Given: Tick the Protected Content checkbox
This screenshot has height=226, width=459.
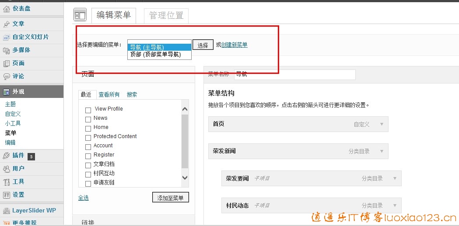Looking at the screenshot, I should 88,137.
